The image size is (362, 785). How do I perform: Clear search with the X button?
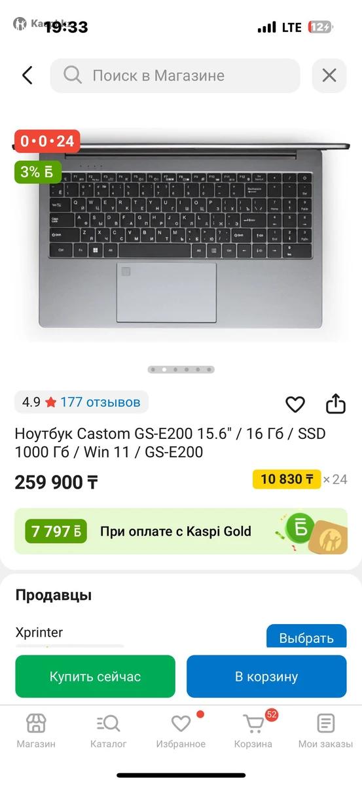[x=329, y=75]
